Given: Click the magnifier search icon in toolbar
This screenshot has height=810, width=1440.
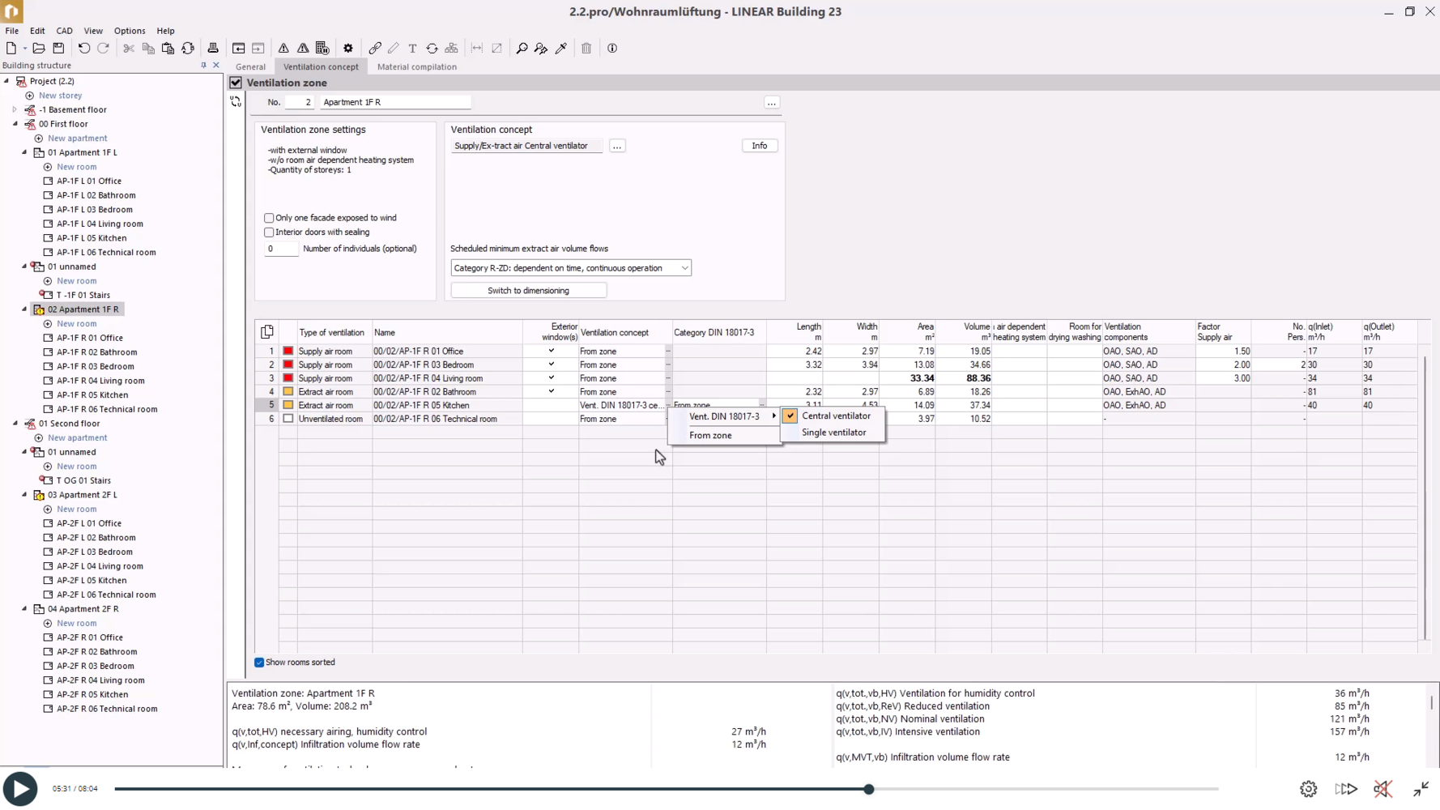Looking at the screenshot, I should [522, 49].
